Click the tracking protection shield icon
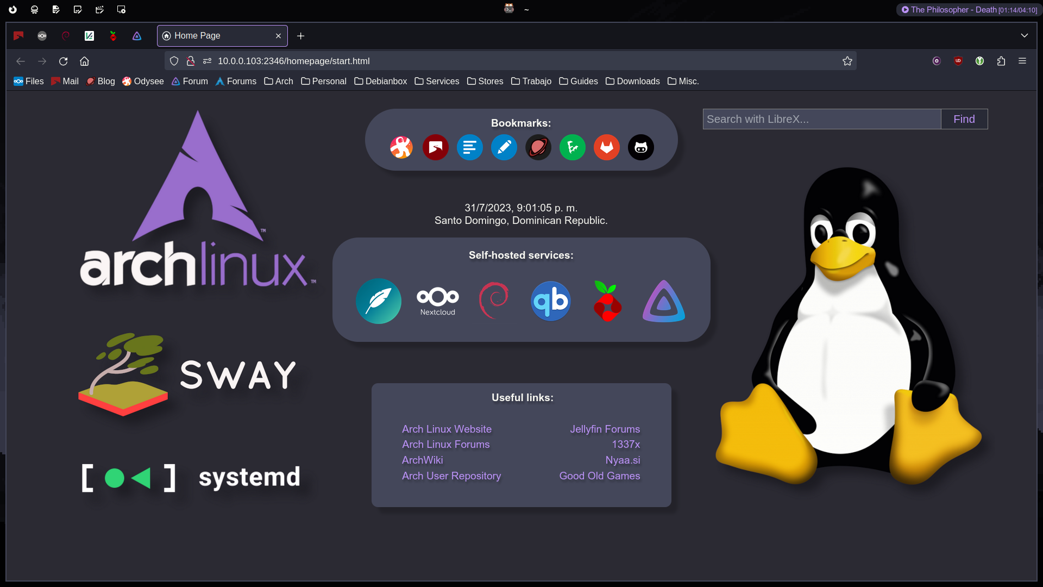The image size is (1043, 587). pos(174,61)
